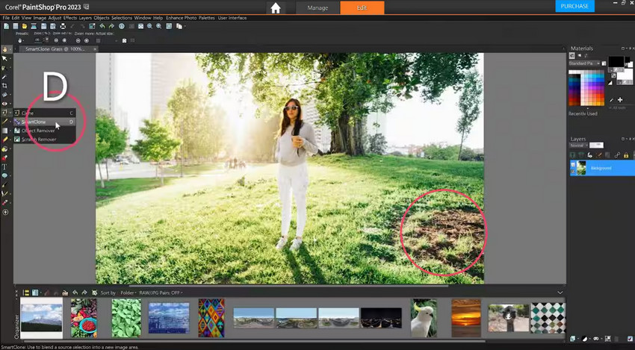Toggle Background layer visibility
Screen dimensions: 635x350
coord(573,164)
